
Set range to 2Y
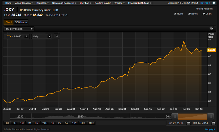[60, 123]
